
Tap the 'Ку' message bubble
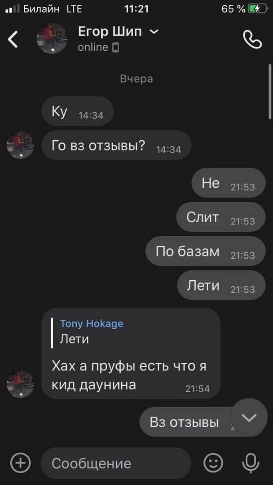click(78, 111)
